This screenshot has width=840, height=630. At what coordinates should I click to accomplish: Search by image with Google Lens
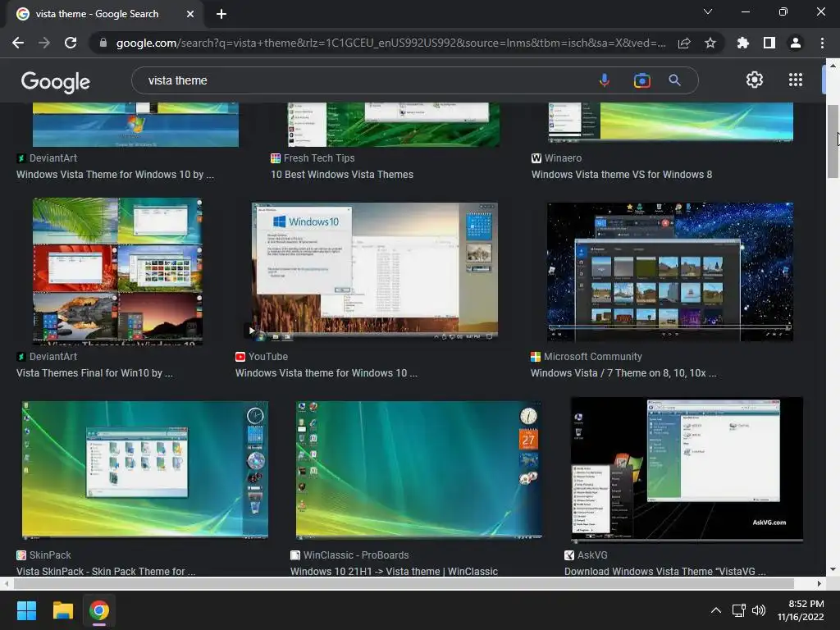point(641,80)
